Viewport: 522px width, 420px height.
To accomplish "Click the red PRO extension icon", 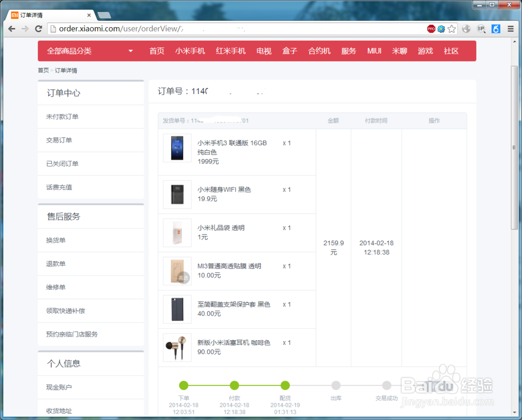I will coord(431,29).
